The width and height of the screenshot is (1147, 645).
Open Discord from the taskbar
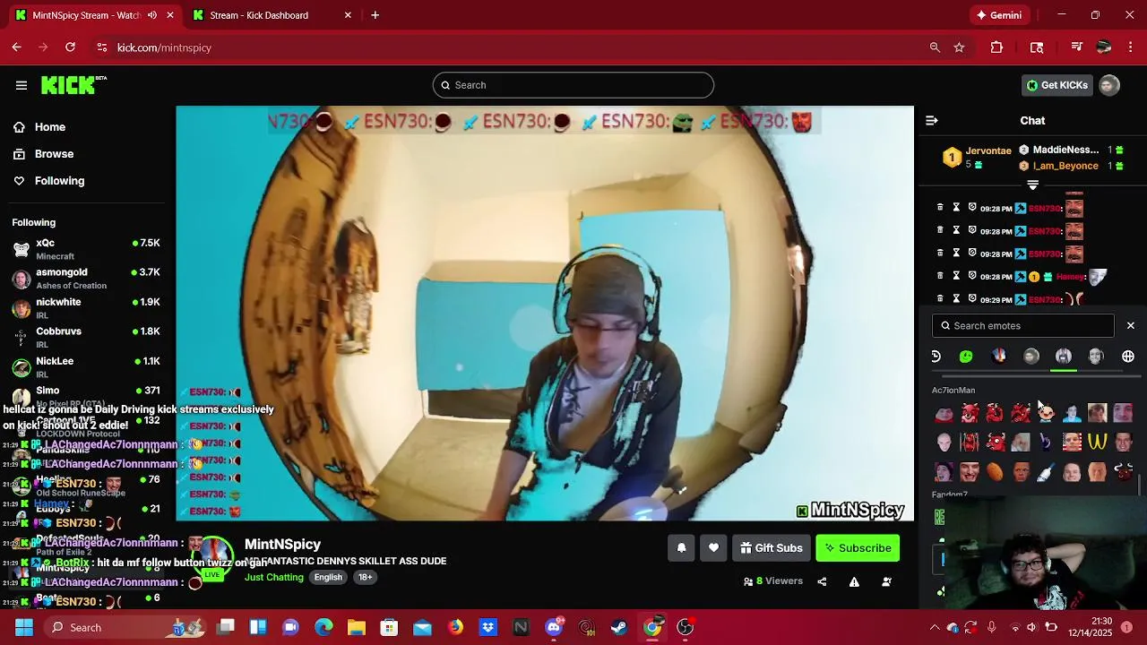point(554,627)
